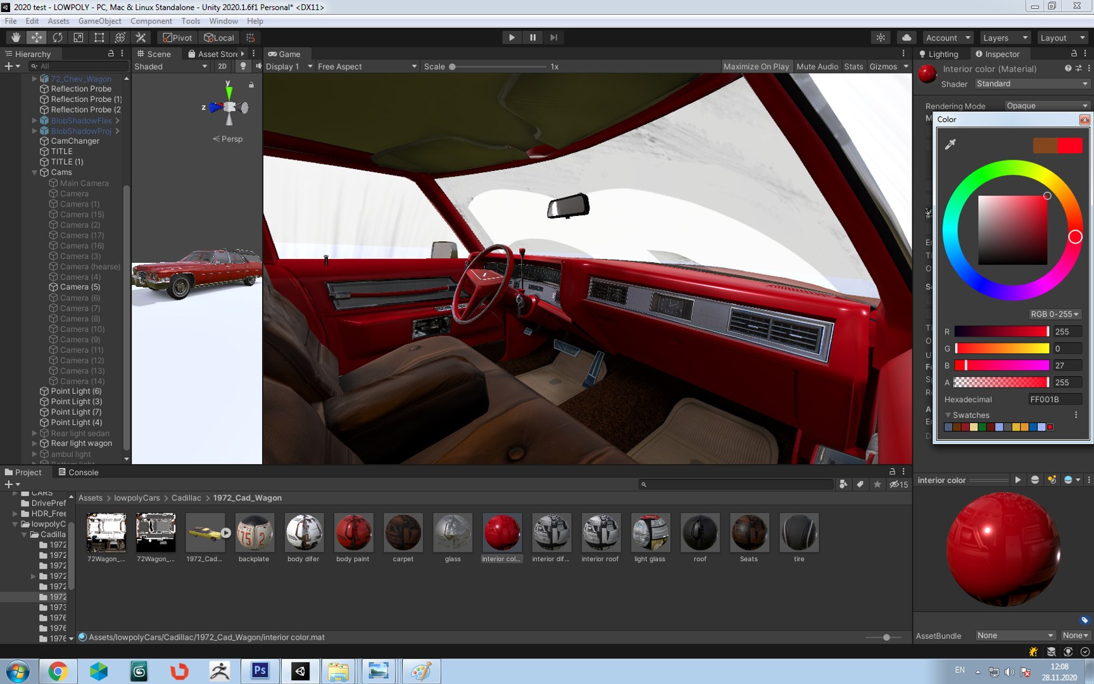Show Stats overlay in Game view
This screenshot has height=684, width=1094.
coord(853,66)
